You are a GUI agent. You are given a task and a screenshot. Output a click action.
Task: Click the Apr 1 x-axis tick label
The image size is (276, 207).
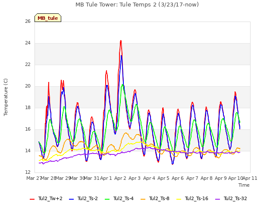106,178
